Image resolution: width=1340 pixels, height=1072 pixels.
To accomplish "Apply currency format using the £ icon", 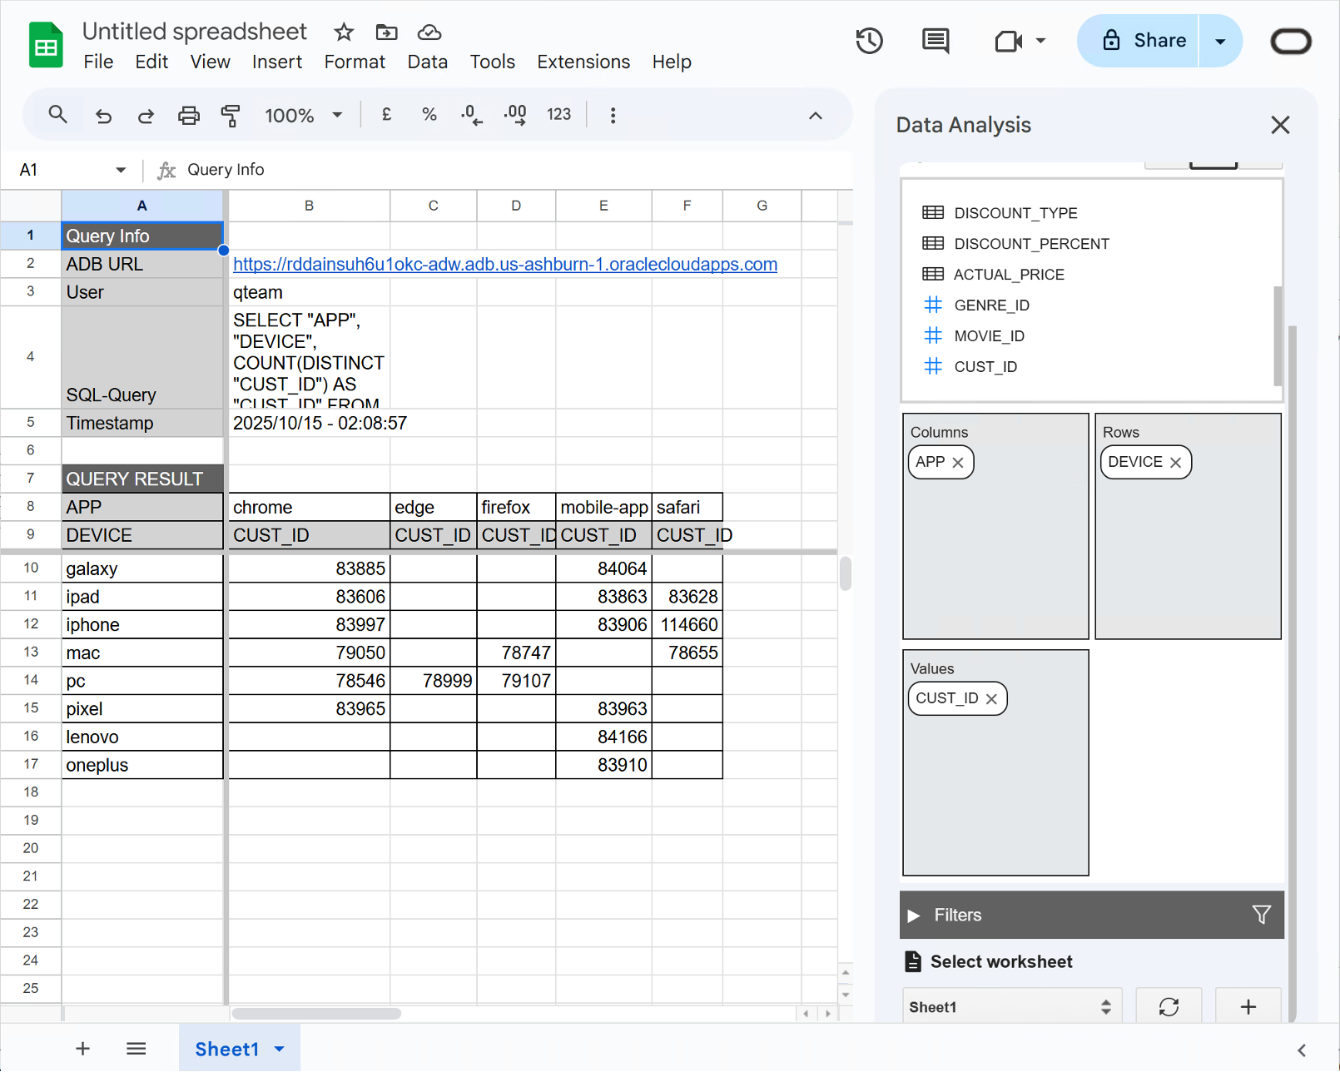I will (386, 115).
